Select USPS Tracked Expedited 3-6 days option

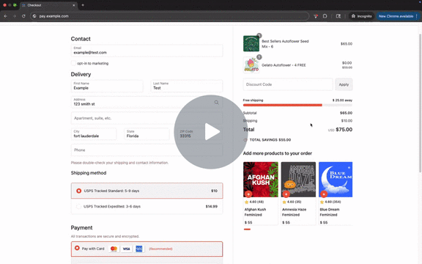pyautogui.click(x=147, y=206)
